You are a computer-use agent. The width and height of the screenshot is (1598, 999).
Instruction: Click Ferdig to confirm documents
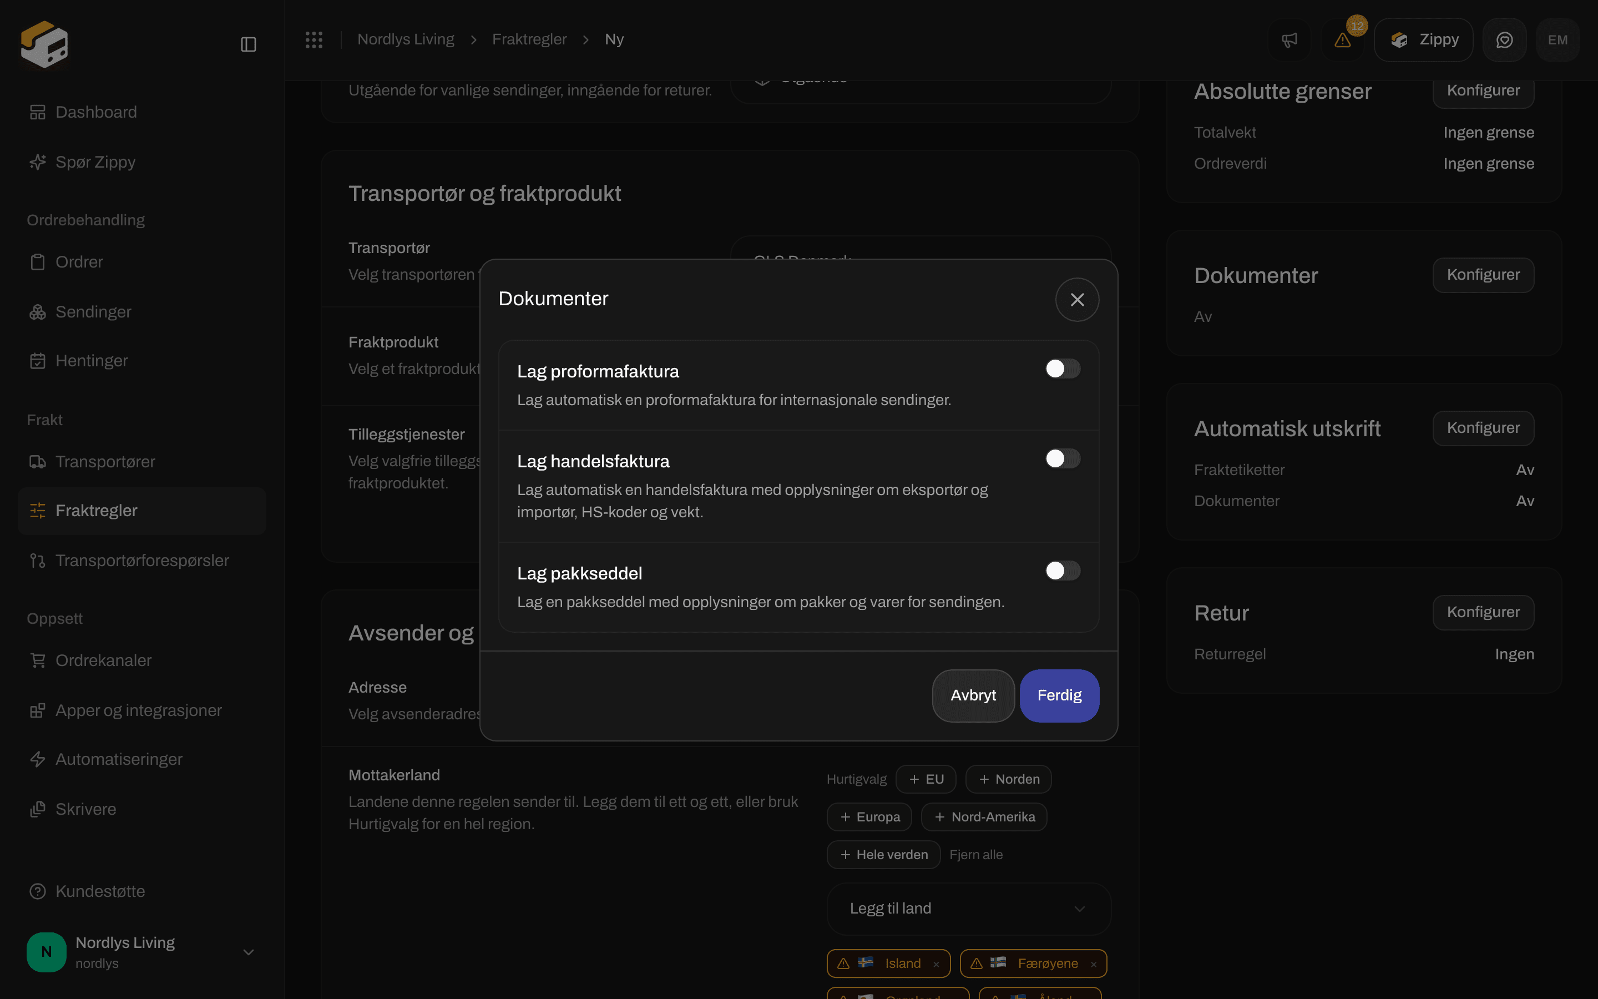(x=1059, y=696)
